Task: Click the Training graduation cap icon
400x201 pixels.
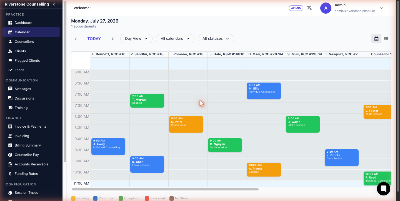Action: (x=10, y=108)
